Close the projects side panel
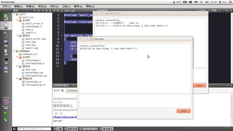This screenshot has height=131, width=233. 50,10
